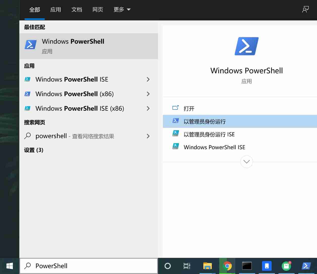This screenshot has width=317, height=274.
Task: Expand more actions with down chevron circle
Action: 246,162
